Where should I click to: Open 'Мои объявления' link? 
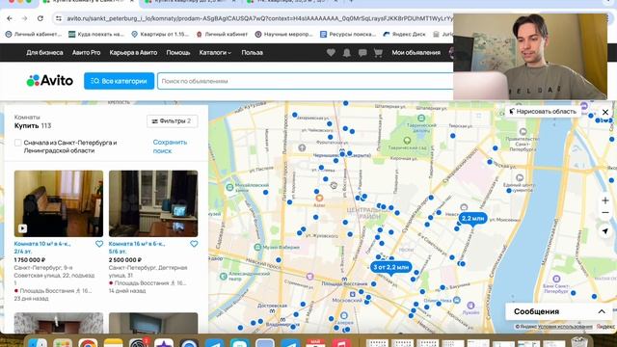416,52
